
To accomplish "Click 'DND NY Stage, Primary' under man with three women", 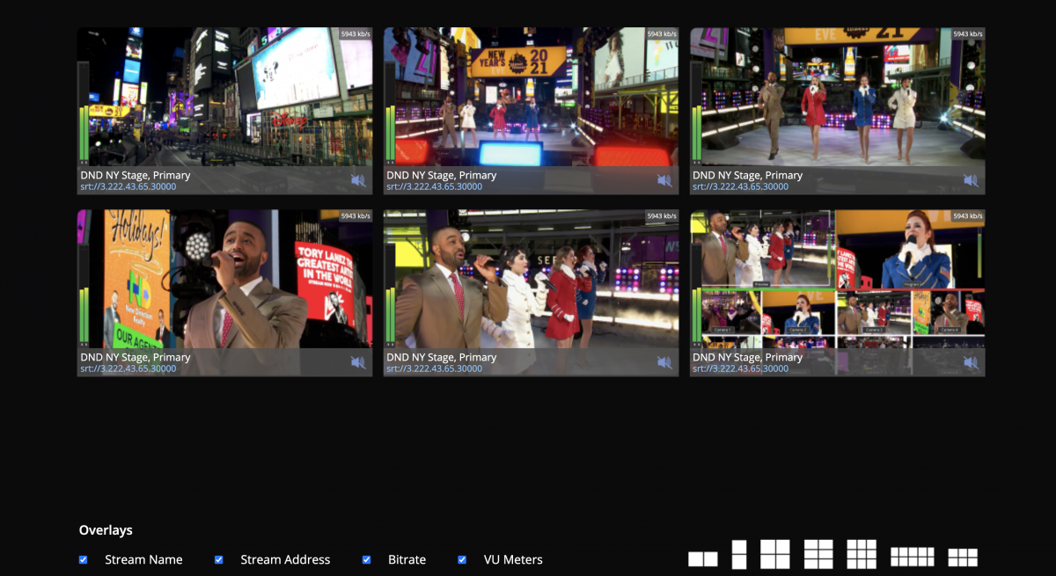I will (442, 357).
